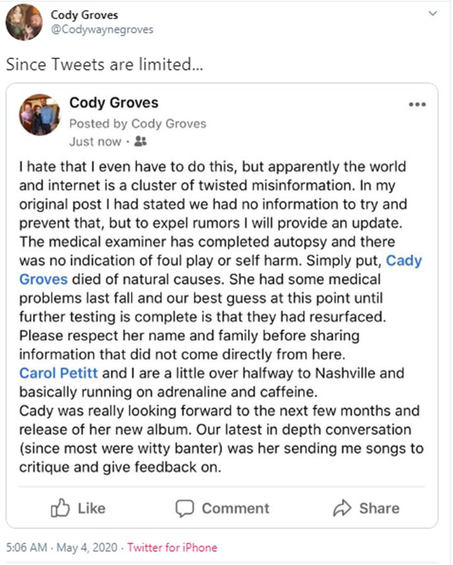Image resolution: width=453 pixels, height=565 pixels.
Task: Click the Share arrow icon
Action: point(342,508)
